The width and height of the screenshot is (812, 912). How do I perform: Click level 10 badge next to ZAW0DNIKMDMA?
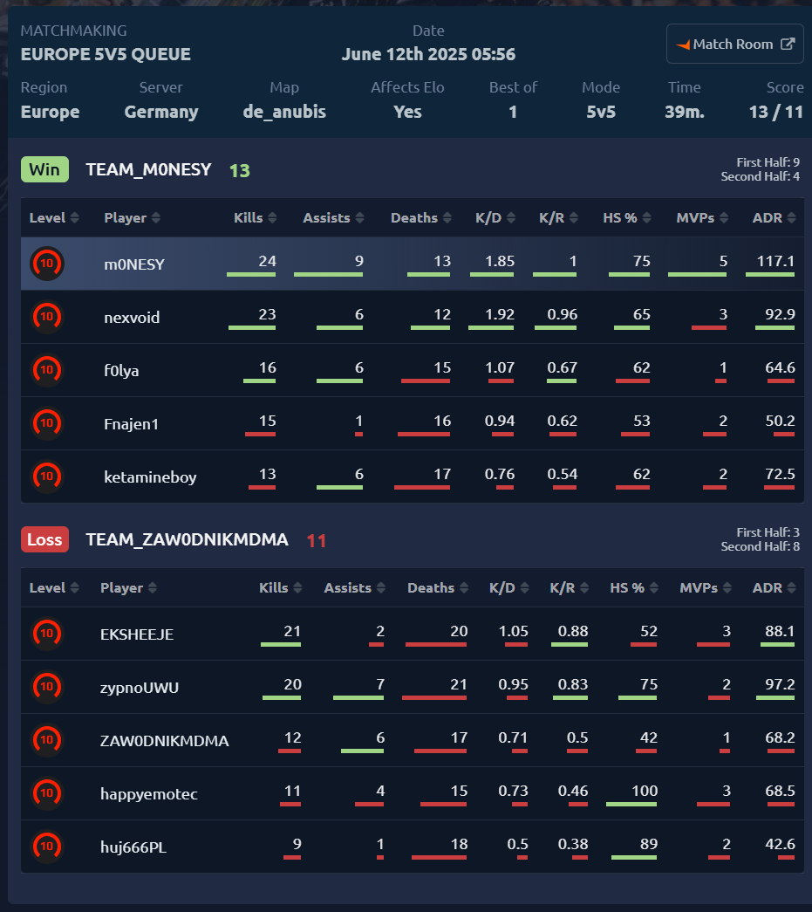tap(46, 740)
